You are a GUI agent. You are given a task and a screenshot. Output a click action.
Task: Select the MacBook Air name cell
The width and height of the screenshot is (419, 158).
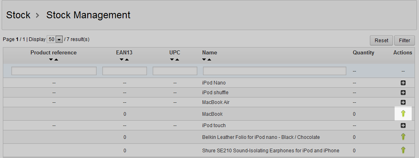coord(216,102)
